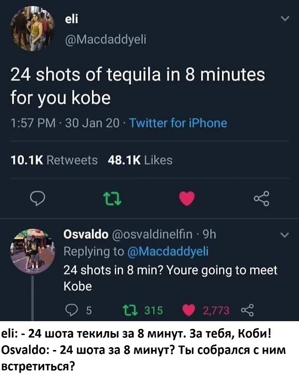Share eli's tweet via the share icon
Viewport: 299px width, 380px height.
tap(260, 199)
